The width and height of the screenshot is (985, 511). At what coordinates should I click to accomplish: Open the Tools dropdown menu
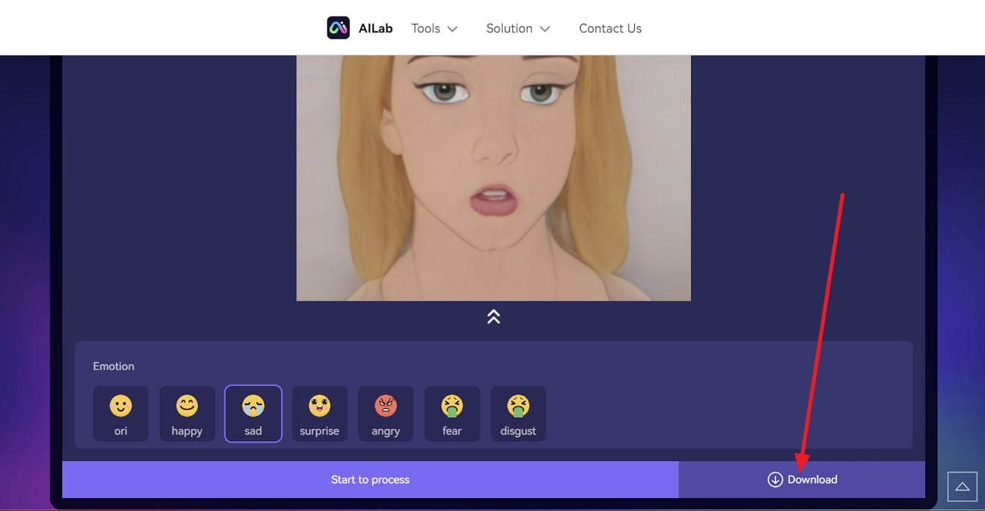433,29
